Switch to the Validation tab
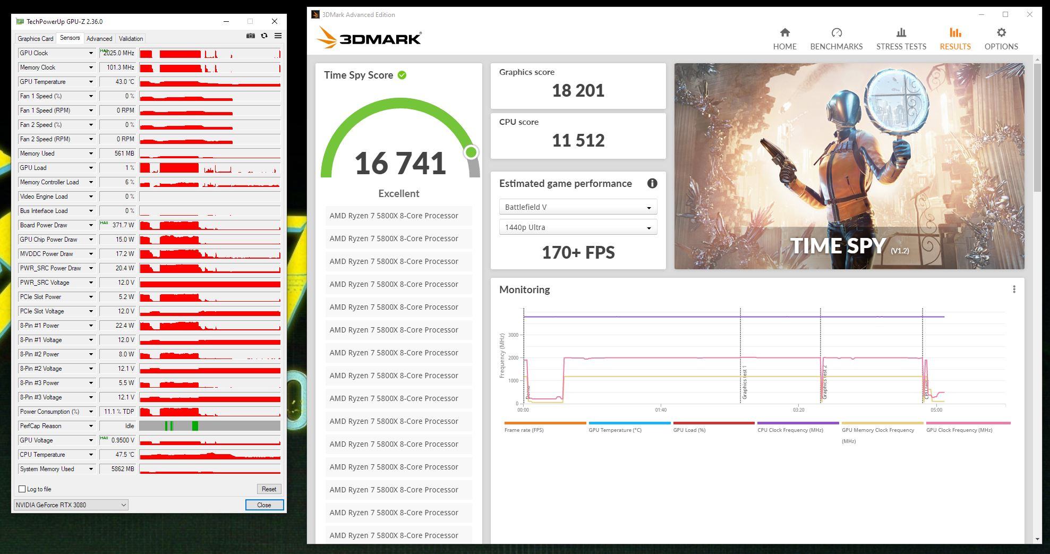1050x554 pixels. (x=131, y=39)
